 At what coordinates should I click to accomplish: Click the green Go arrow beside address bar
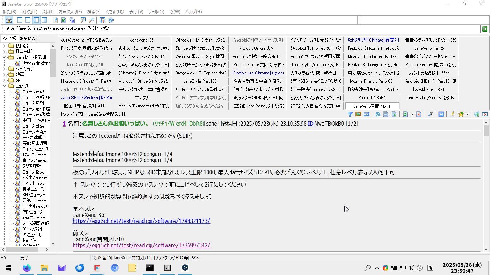485,29
